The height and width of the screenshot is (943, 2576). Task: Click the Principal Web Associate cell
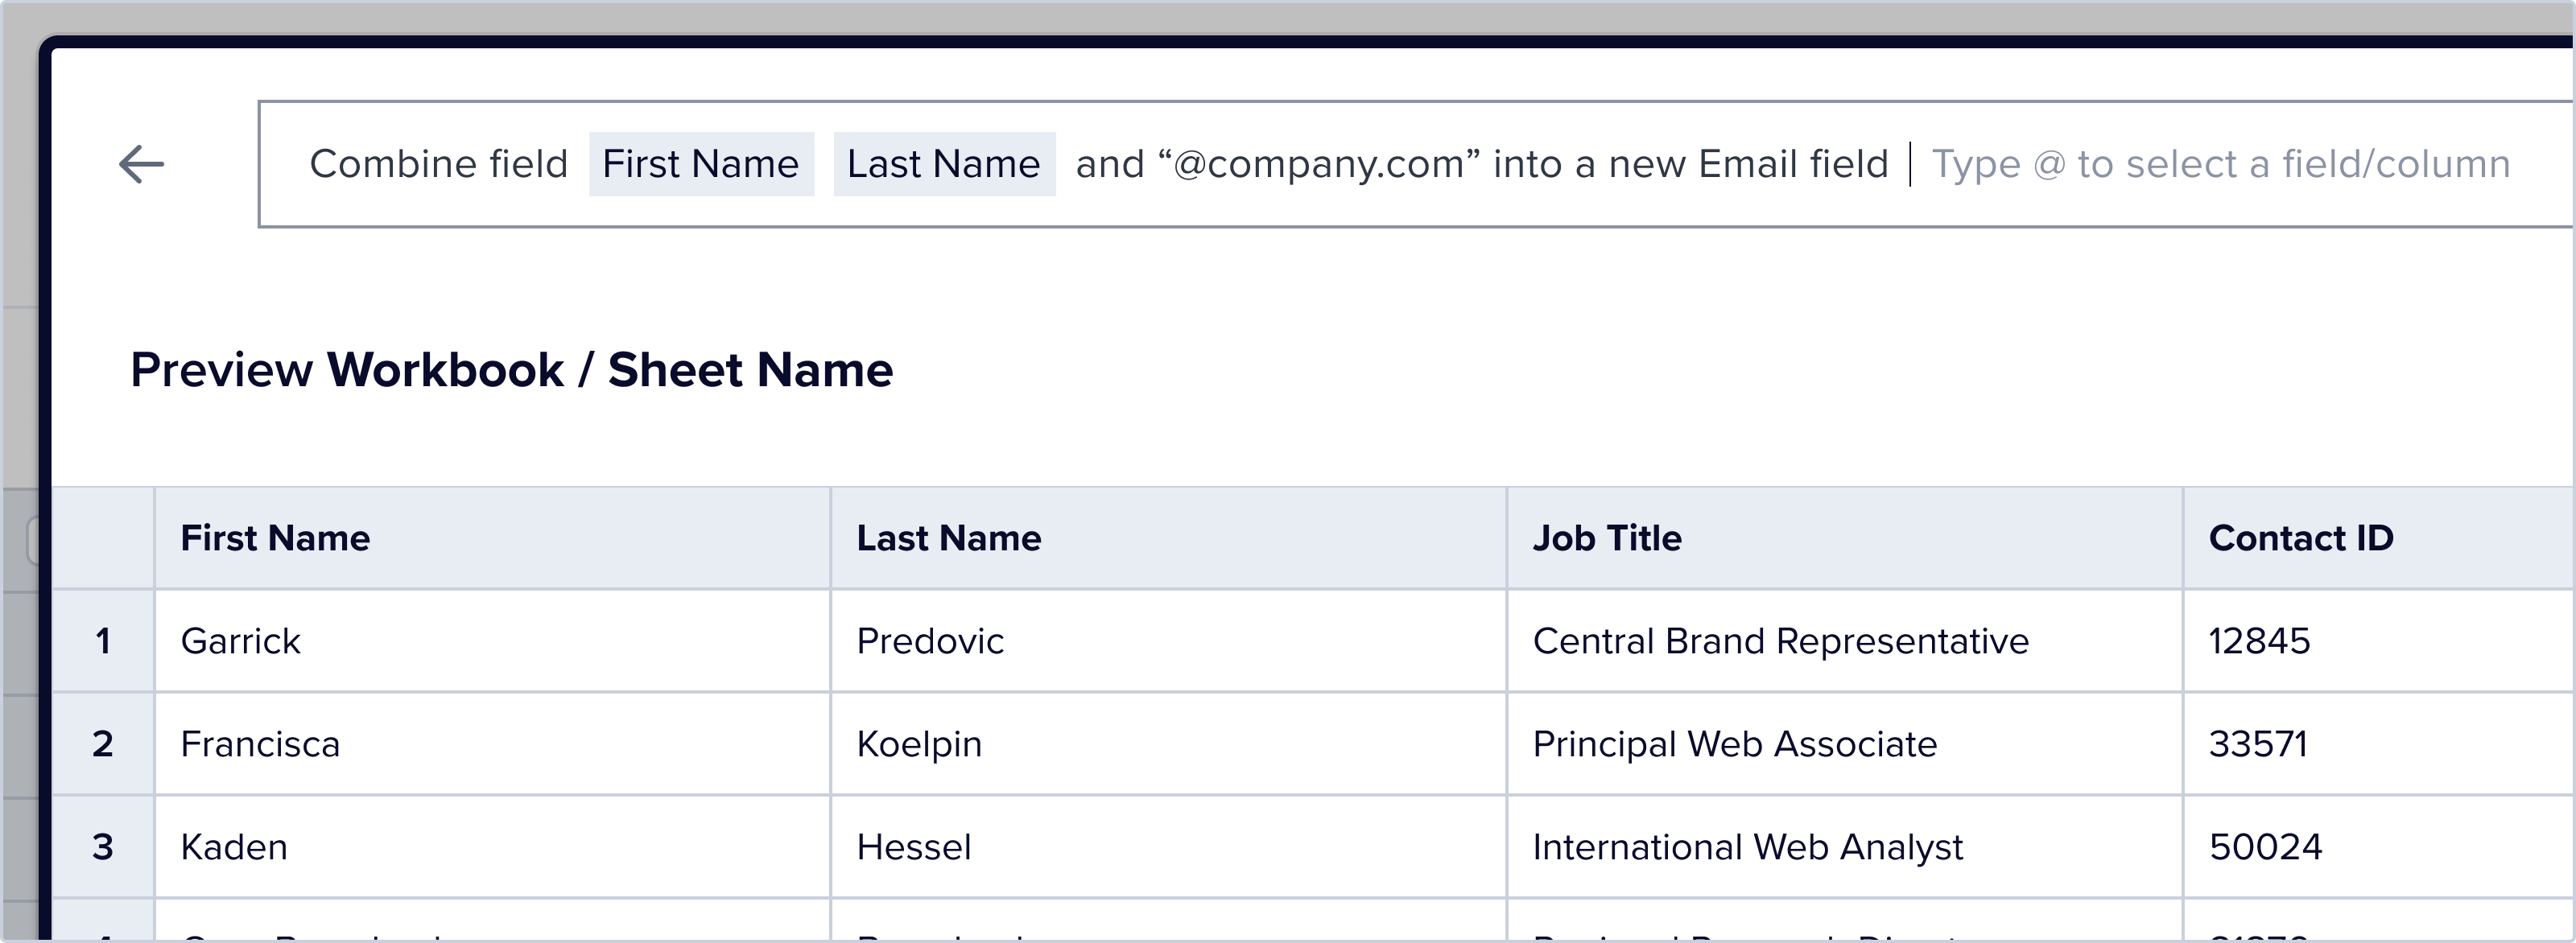tap(1734, 744)
